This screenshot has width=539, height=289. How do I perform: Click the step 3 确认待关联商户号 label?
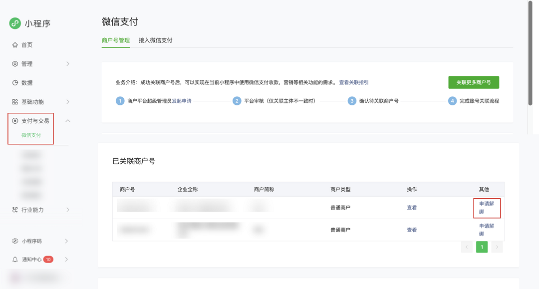click(x=379, y=101)
